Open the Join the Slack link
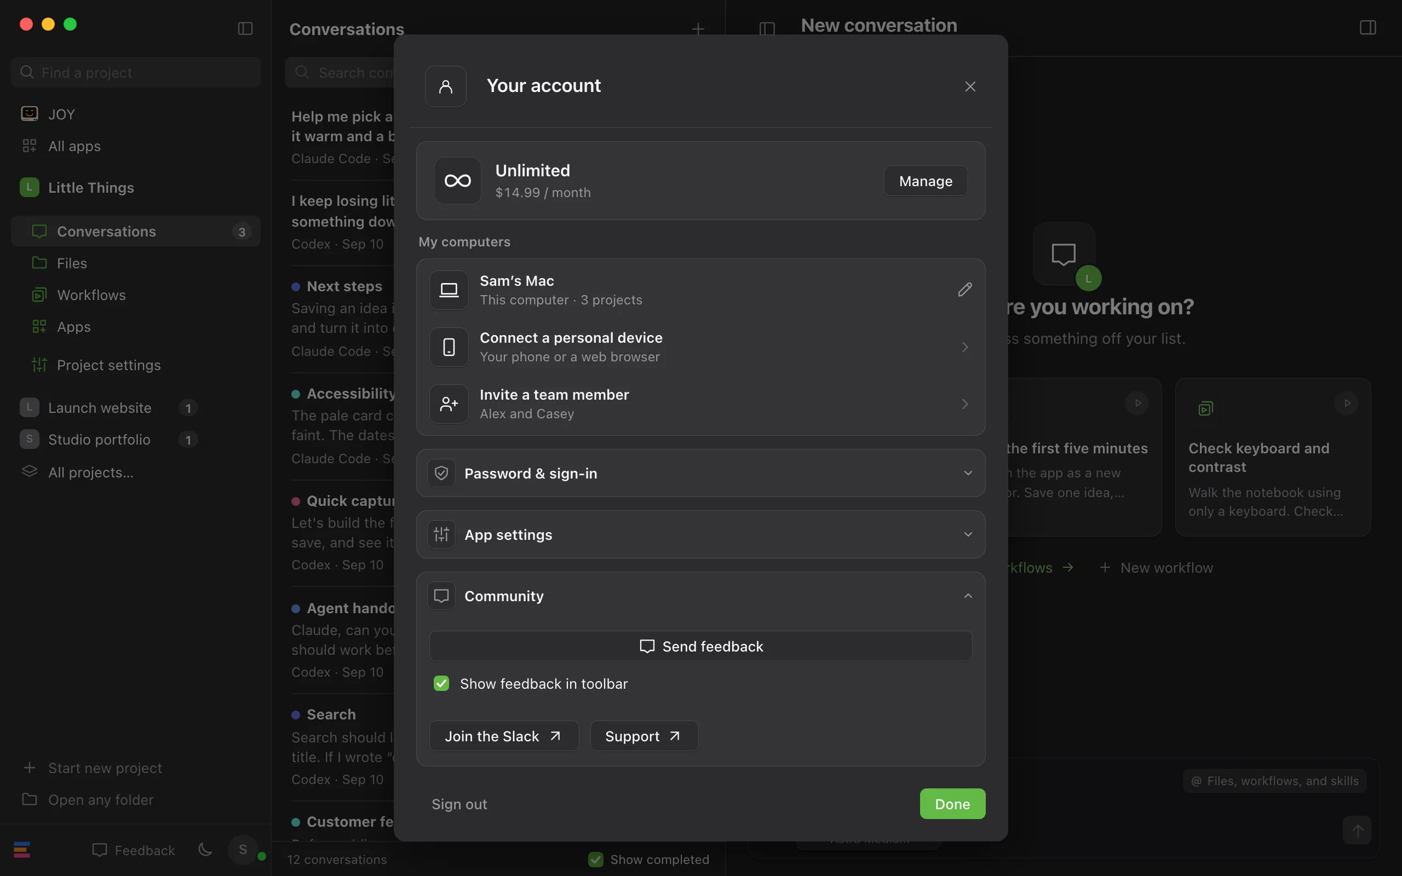 pos(503,736)
